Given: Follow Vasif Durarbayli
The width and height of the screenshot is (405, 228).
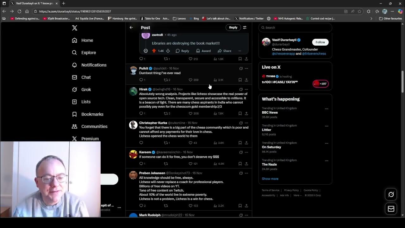Looking at the screenshot, I should click(320, 42).
